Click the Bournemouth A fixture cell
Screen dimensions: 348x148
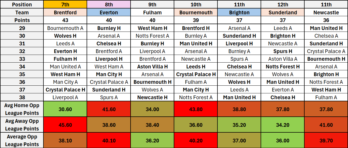pos(65,28)
